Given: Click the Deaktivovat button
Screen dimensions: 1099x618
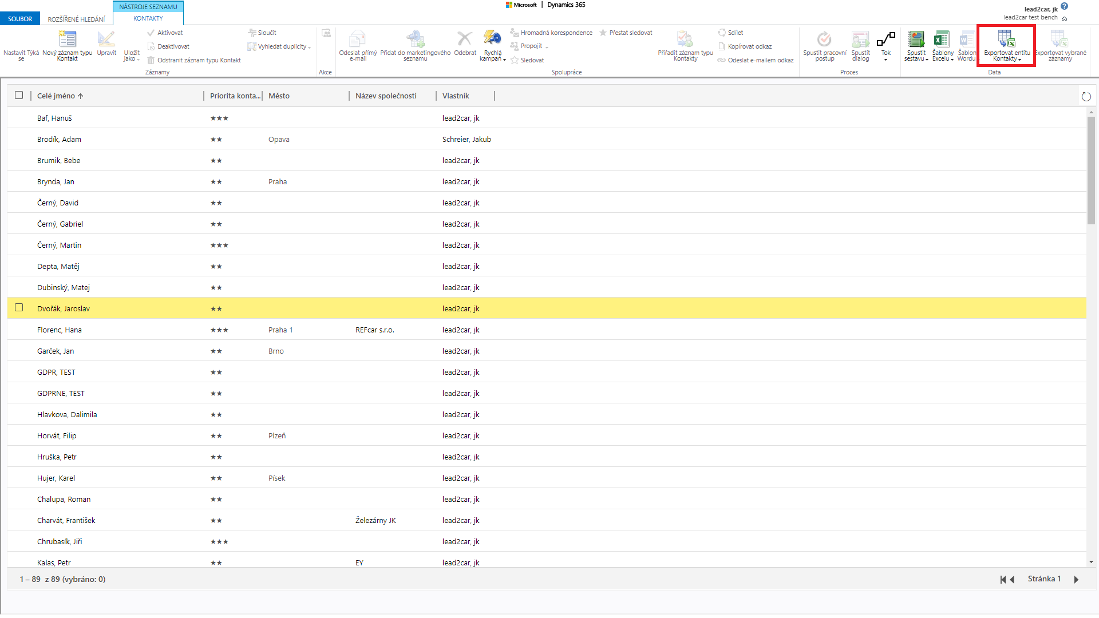Looking at the screenshot, I should pos(173,46).
